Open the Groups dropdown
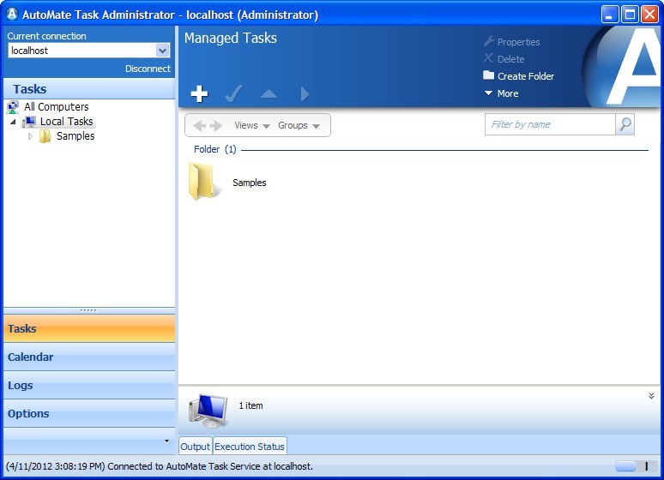The width and height of the screenshot is (664, 480). click(x=299, y=125)
